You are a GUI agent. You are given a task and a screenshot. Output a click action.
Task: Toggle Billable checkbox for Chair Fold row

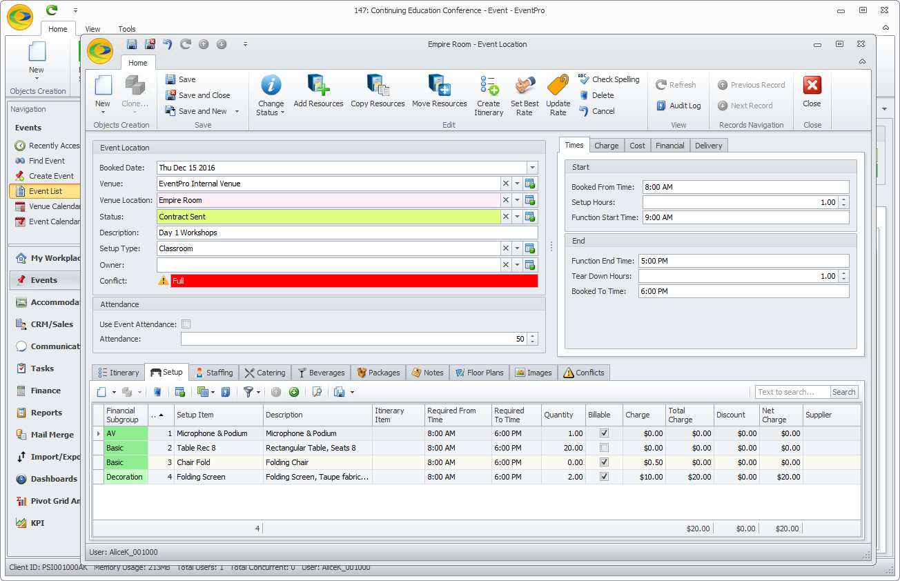605,462
